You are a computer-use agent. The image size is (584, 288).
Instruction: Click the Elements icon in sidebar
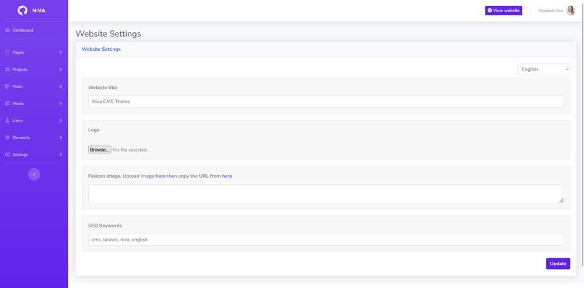coord(7,137)
